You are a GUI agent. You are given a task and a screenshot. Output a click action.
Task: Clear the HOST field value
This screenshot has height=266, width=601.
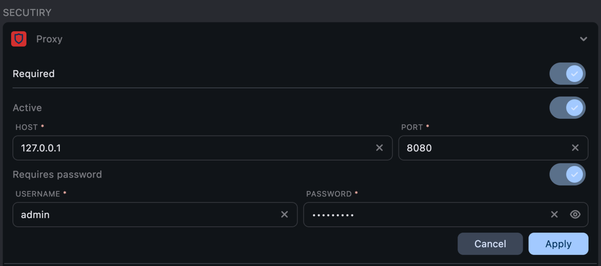[379, 148]
